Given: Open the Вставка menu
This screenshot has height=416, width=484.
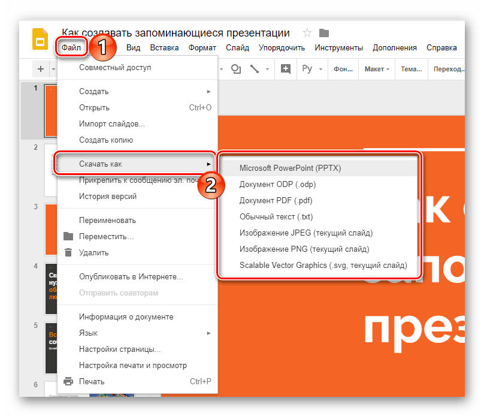Looking at the screenshot, I should point(164,48).
